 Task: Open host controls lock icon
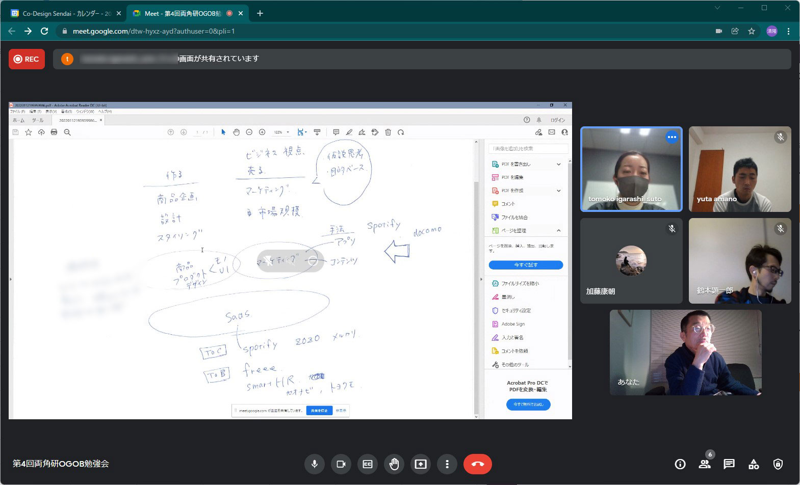[778, 464]
